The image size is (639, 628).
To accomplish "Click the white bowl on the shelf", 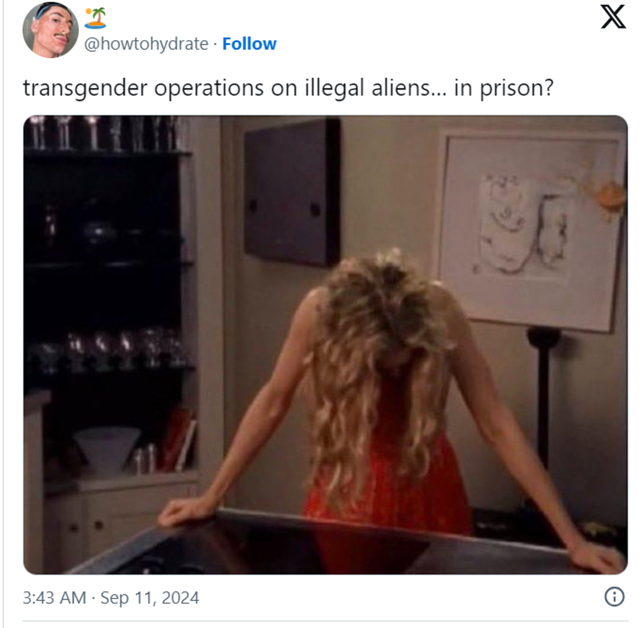I will tap(106, 448).
